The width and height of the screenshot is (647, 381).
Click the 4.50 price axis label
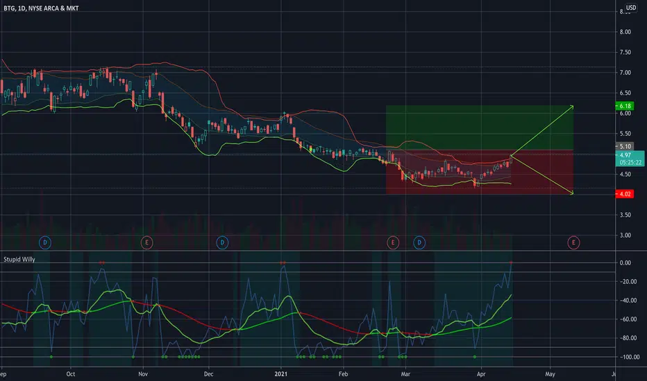click(x=625, y=175)
